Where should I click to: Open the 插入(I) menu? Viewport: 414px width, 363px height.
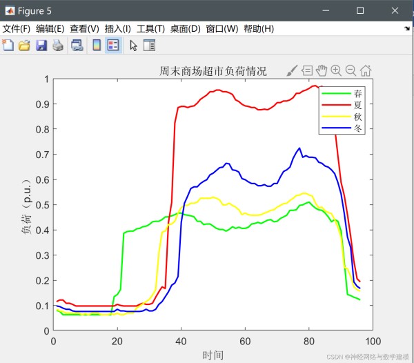click(x=117, y=28)
